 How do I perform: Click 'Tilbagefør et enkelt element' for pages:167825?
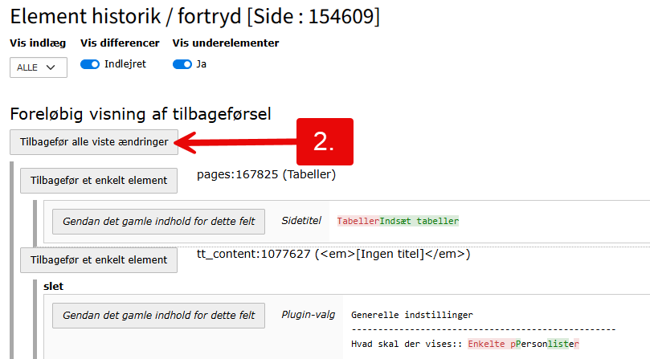(99, 181)
